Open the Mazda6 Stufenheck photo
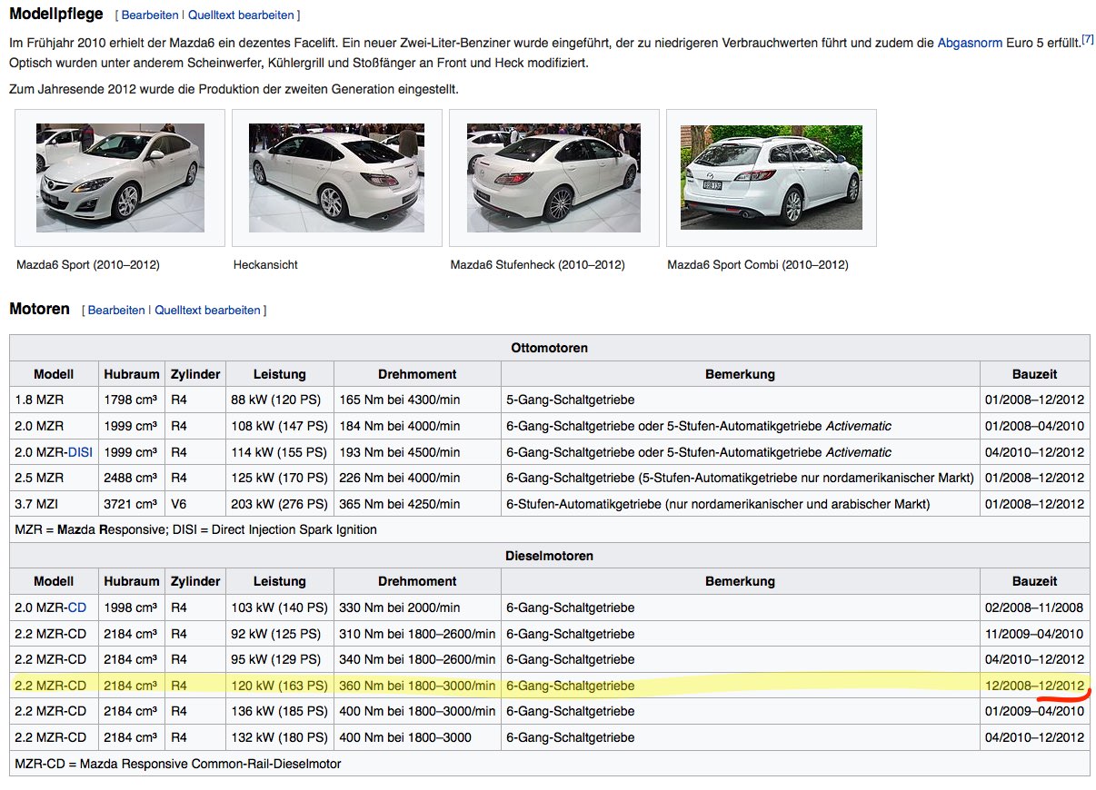1096x790 pixels. [x=553, y=178]
